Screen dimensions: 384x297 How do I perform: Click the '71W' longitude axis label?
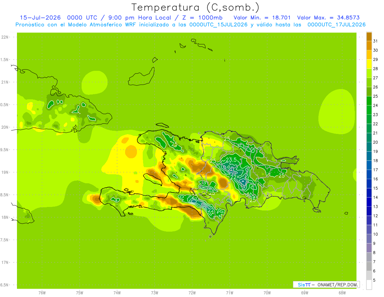[x=229, y=293]
